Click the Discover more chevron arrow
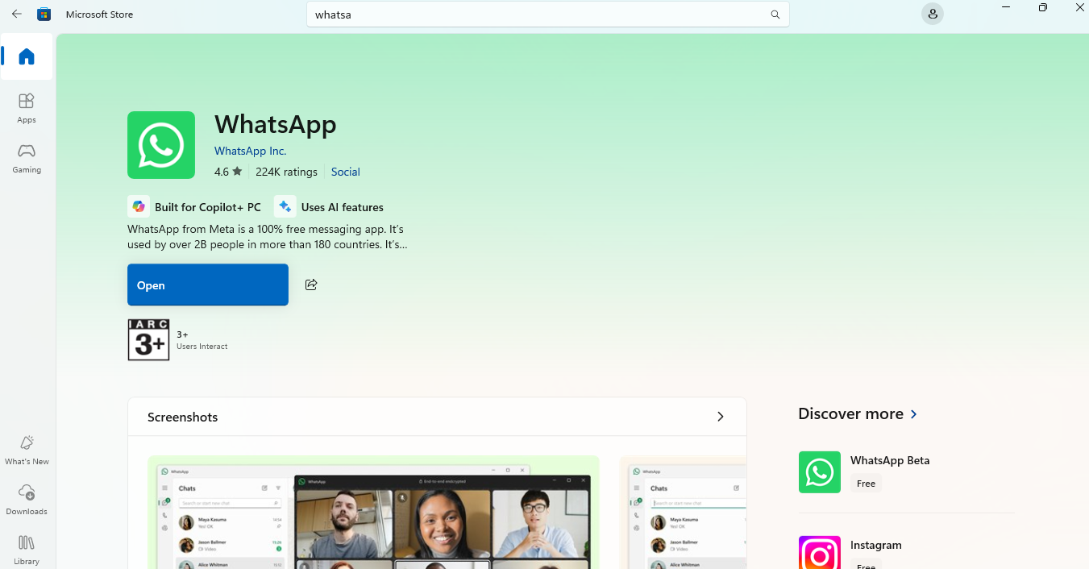The image size is (1089, 569). tap(913, 414)
